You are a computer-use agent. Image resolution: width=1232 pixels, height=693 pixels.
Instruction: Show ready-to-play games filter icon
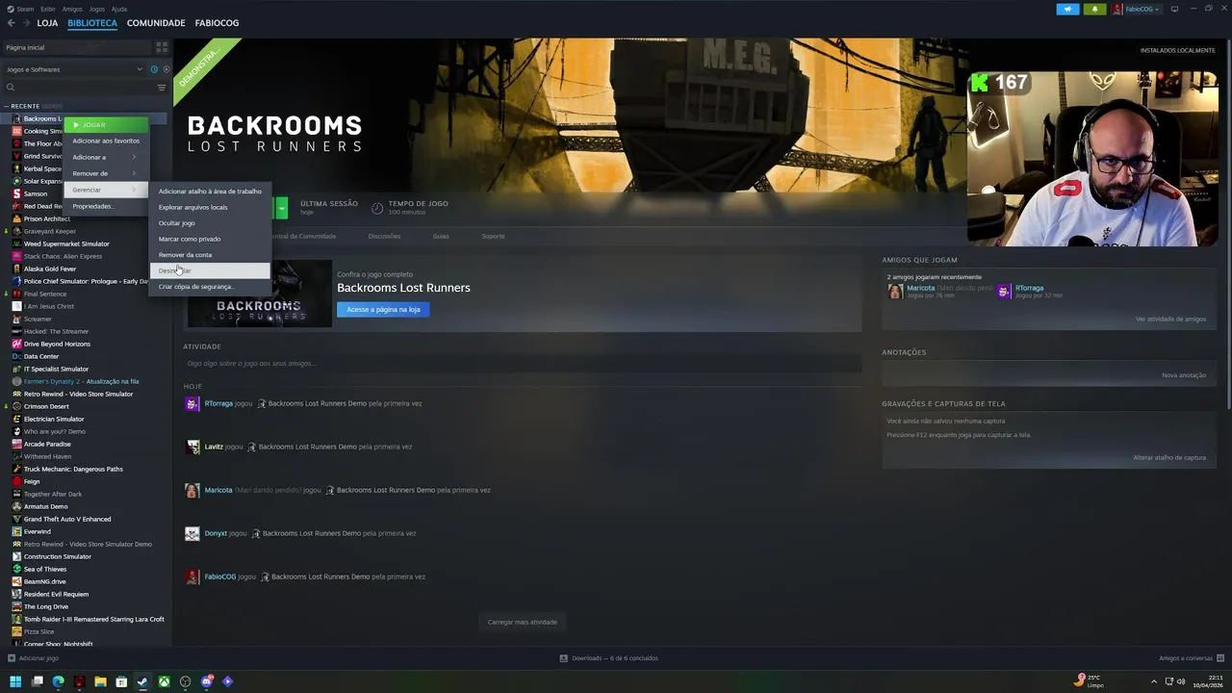[x=166, y=69]
